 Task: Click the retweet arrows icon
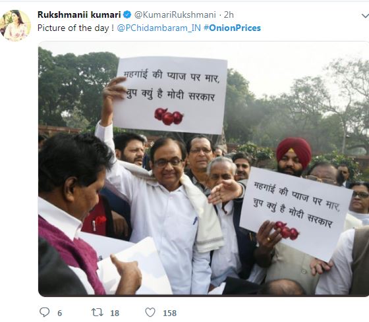pos(98,313)
